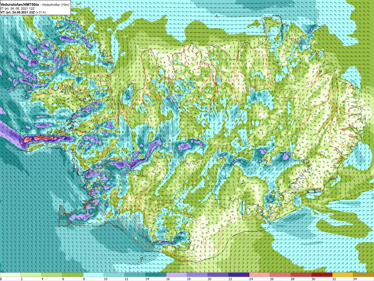Select the 'VT: þri. 24.08.2021 23Z' line

pyautogui.click(x=18, y=12)
